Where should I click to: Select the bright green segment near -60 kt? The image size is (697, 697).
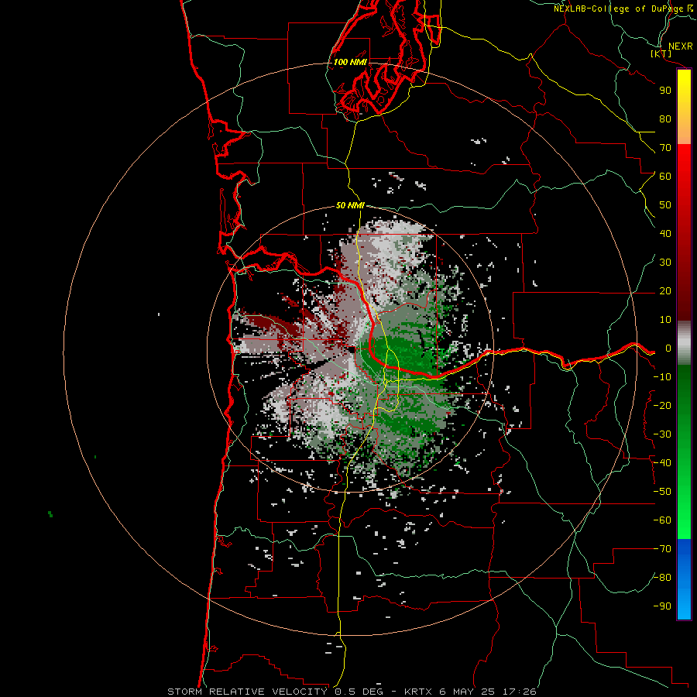[684, 520]
